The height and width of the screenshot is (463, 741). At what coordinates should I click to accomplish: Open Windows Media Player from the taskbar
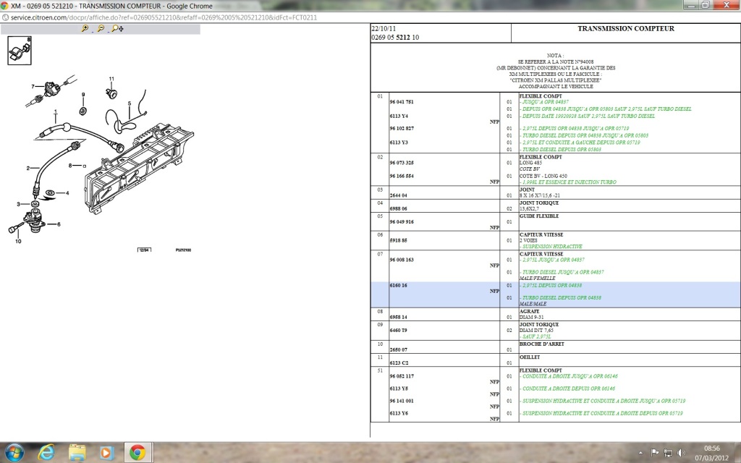tap(107, 453)
